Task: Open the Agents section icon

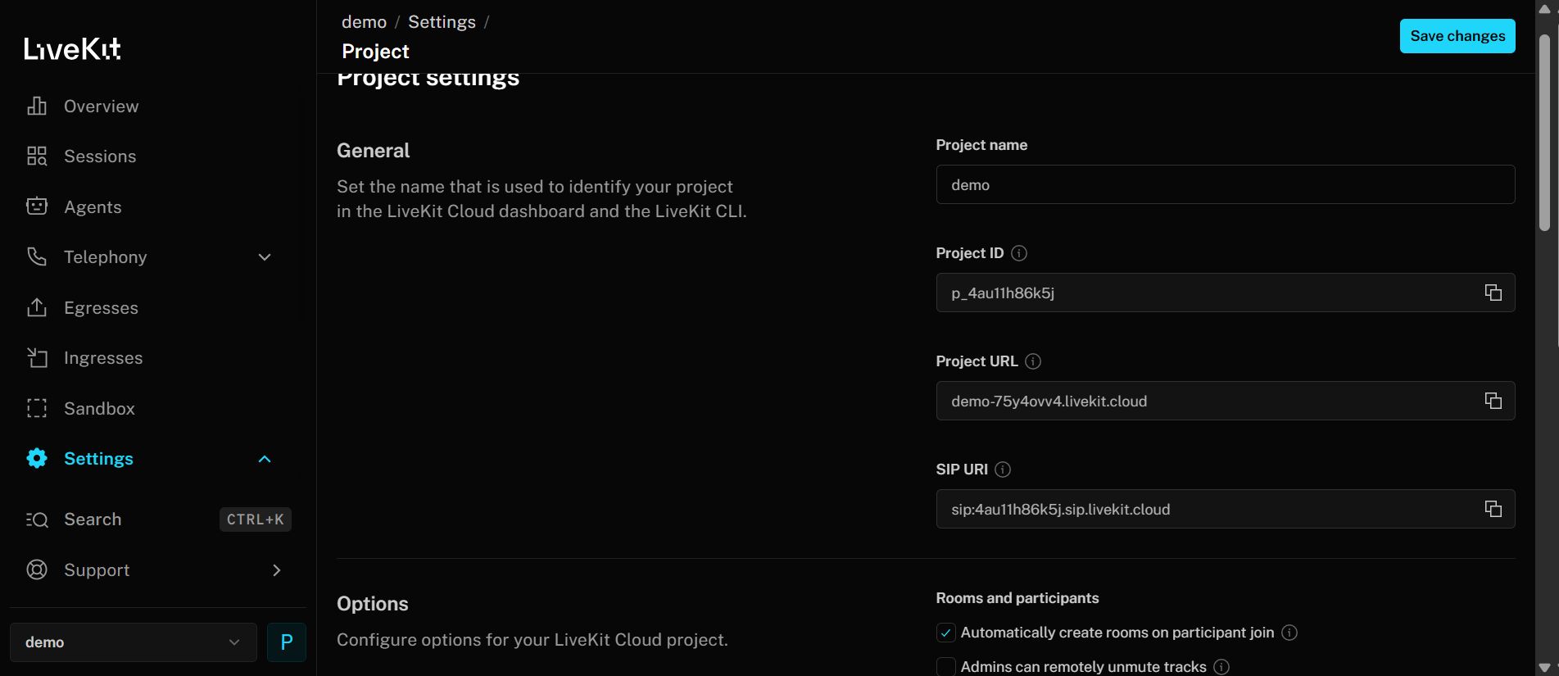Action: click(37, 206)
